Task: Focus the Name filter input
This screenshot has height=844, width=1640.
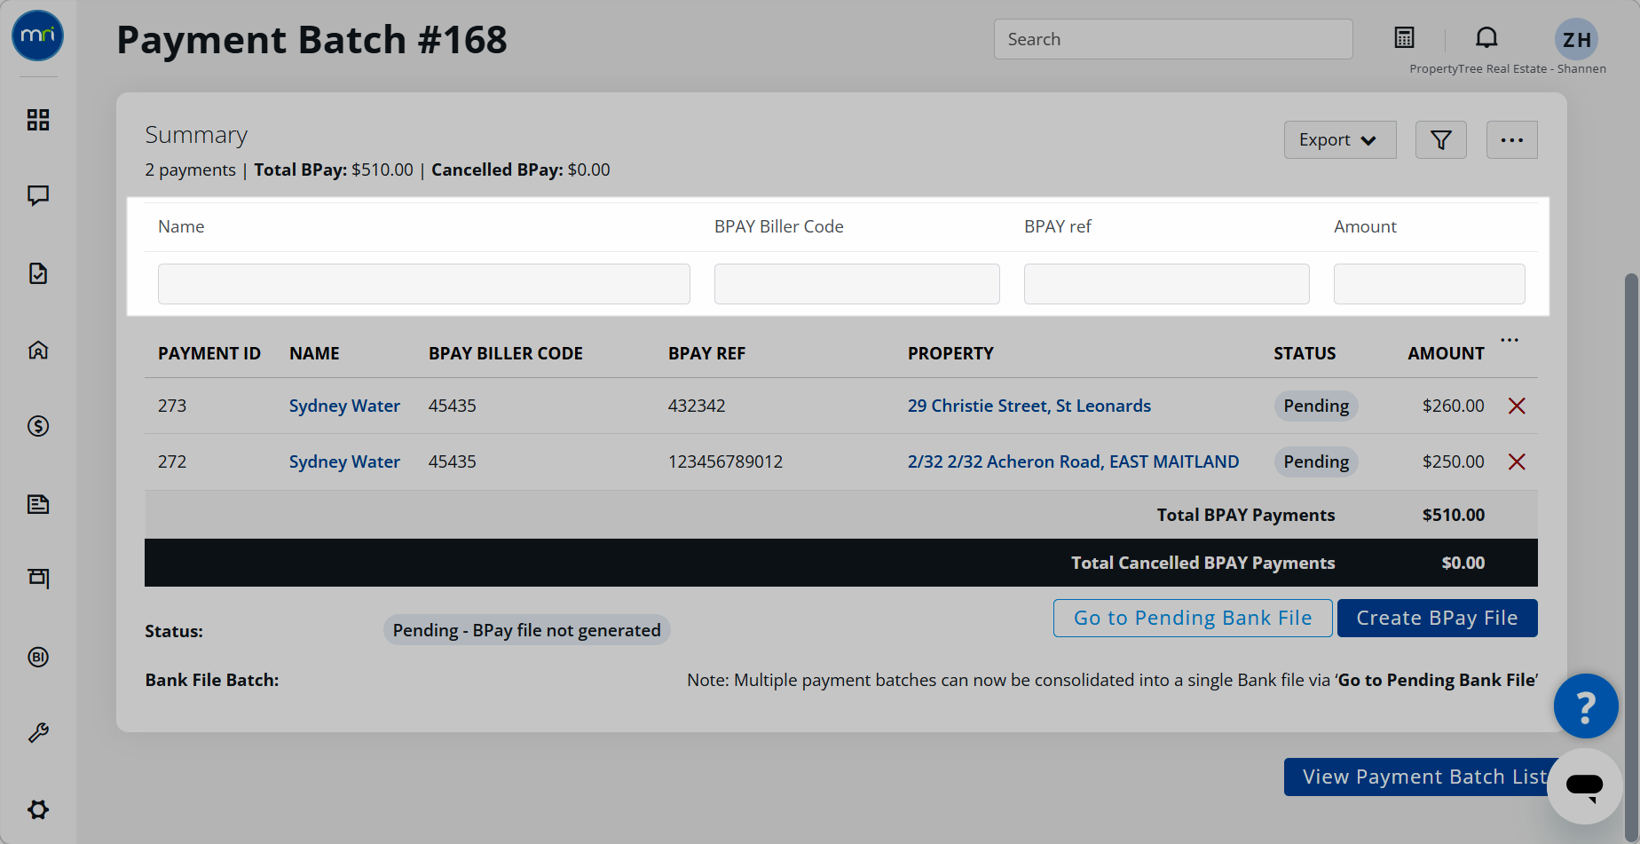Action: 424,284
